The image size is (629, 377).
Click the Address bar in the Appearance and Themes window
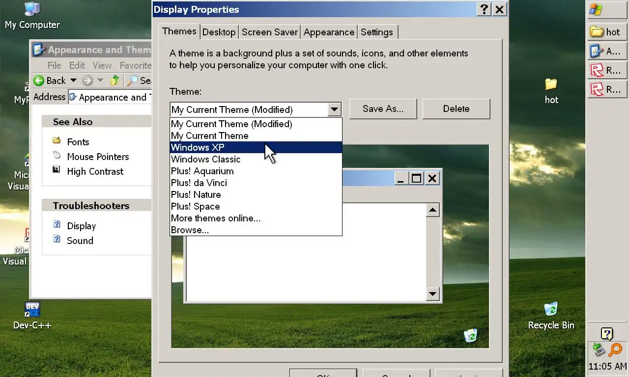point(110,97)
